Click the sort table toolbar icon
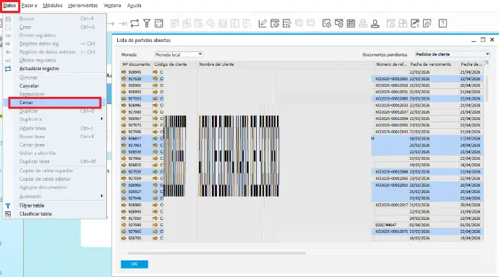The image size is (499, 277). [159, 23]
